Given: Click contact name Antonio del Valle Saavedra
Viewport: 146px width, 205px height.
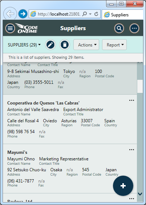Looking at the screenshot, I should pos(33,110).
